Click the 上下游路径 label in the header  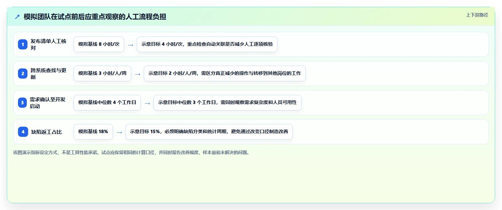click(x=477, y=15)
